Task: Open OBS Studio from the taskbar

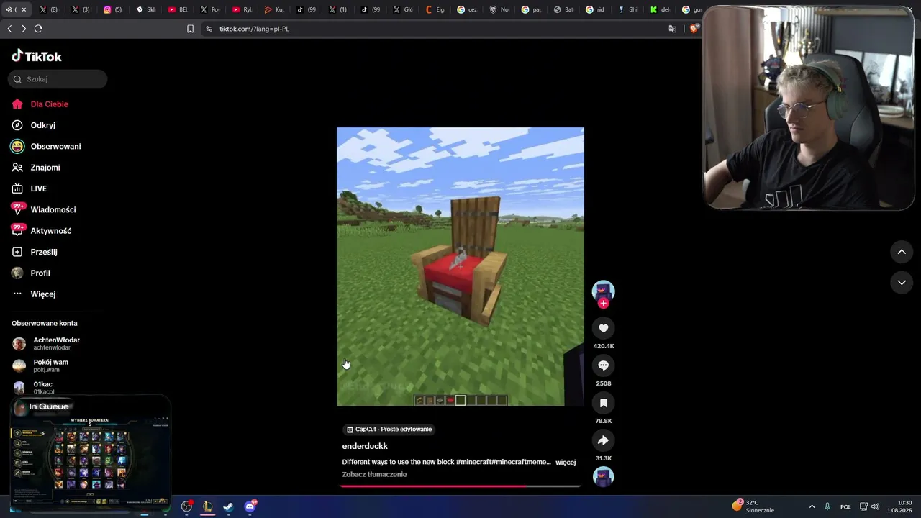Action: pos(186,506)
